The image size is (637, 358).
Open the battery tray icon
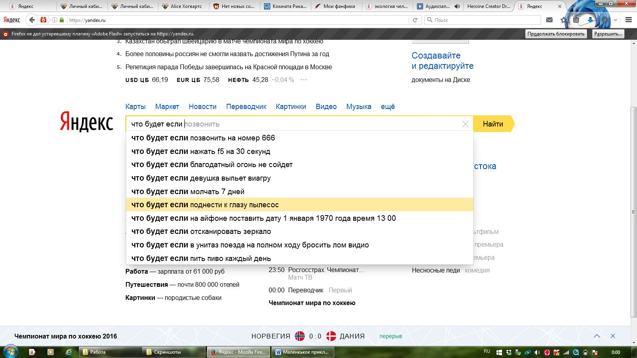click(x=585, y=352)
